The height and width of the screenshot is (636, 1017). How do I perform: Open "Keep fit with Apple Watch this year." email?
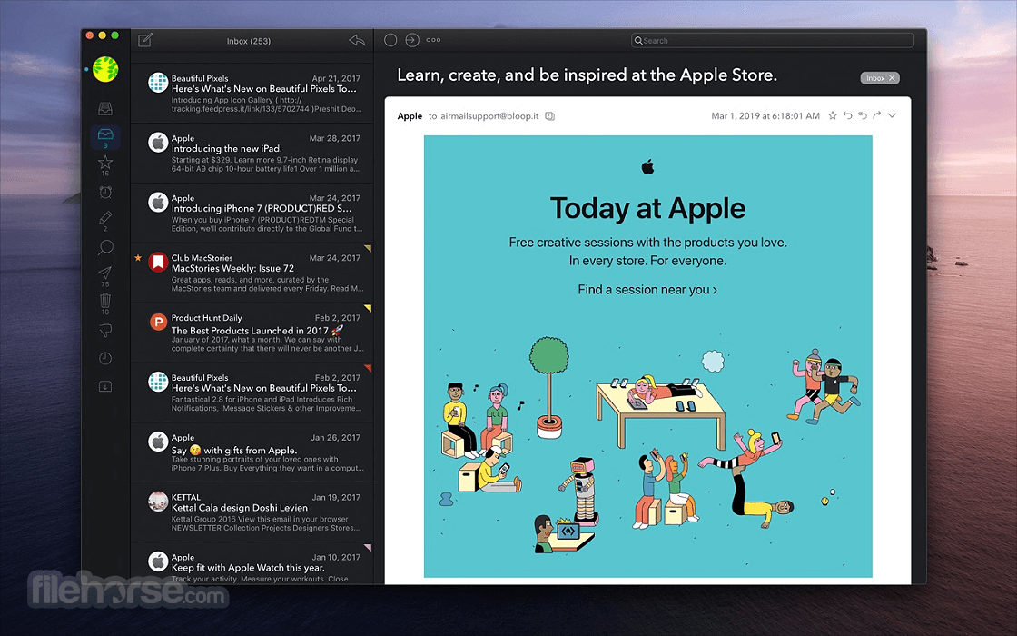coord(252,563)
